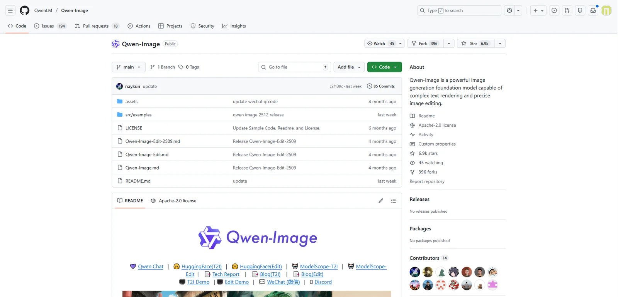This screenshot has width=618, height=297.
Task: Open the README outline list icon
Action: point(394,201)
